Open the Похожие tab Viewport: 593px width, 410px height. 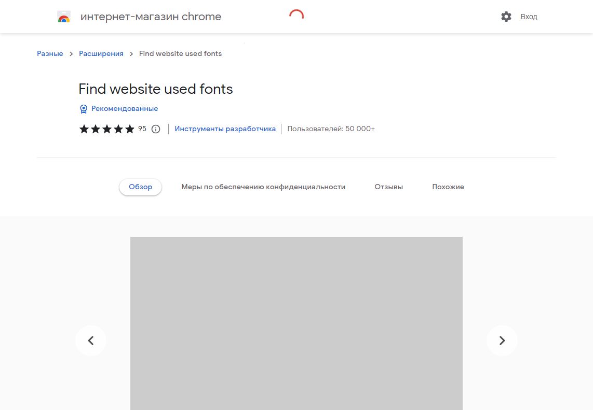pyautogui.click(x=448, y=187)
